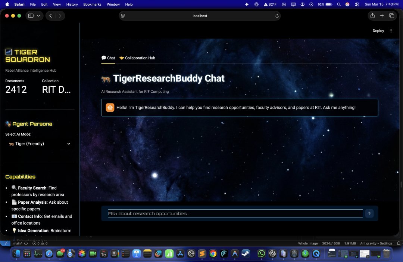Click the localhost address bar
The width and height of the screenshot is (403, 262).
(200, 16)
